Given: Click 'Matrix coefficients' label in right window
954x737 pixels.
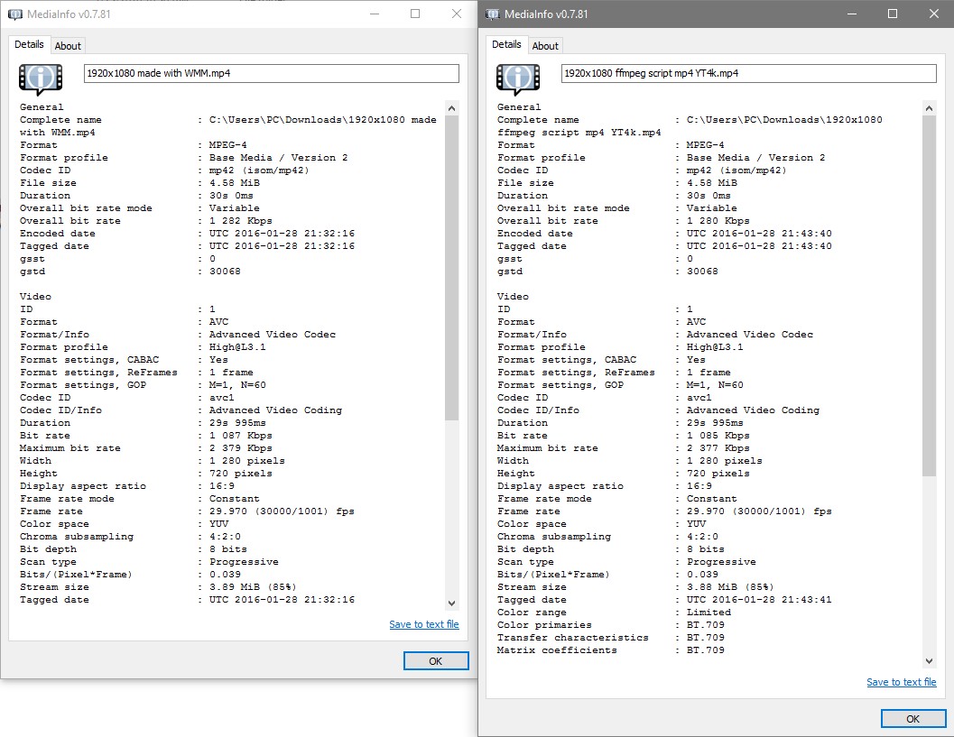Looking at the screenshot, I should coord(557,650).
